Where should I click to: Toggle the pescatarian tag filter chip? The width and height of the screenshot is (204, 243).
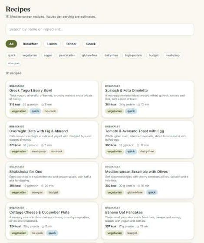pos(67,56)
